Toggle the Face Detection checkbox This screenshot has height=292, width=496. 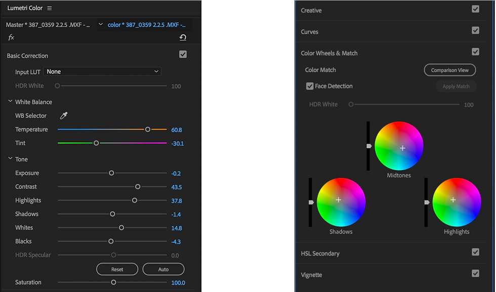point(310,86)
